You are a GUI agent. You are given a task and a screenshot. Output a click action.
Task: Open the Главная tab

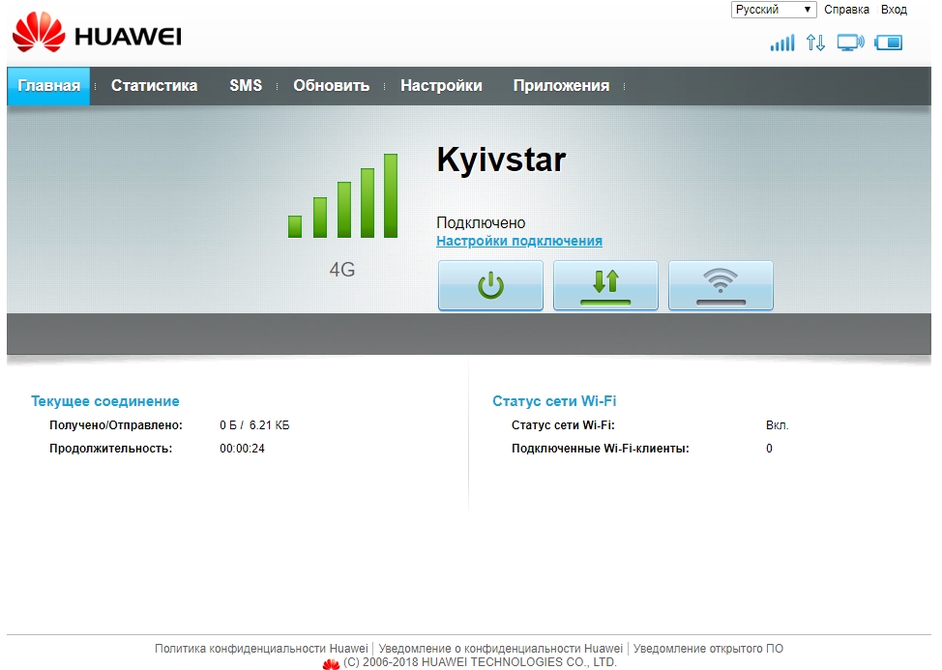[x=48, y=86]
